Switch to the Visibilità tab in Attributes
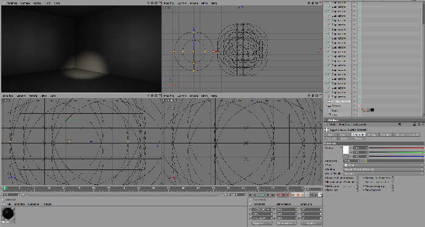Screen dimensions: 425x227 pos(386,134)
